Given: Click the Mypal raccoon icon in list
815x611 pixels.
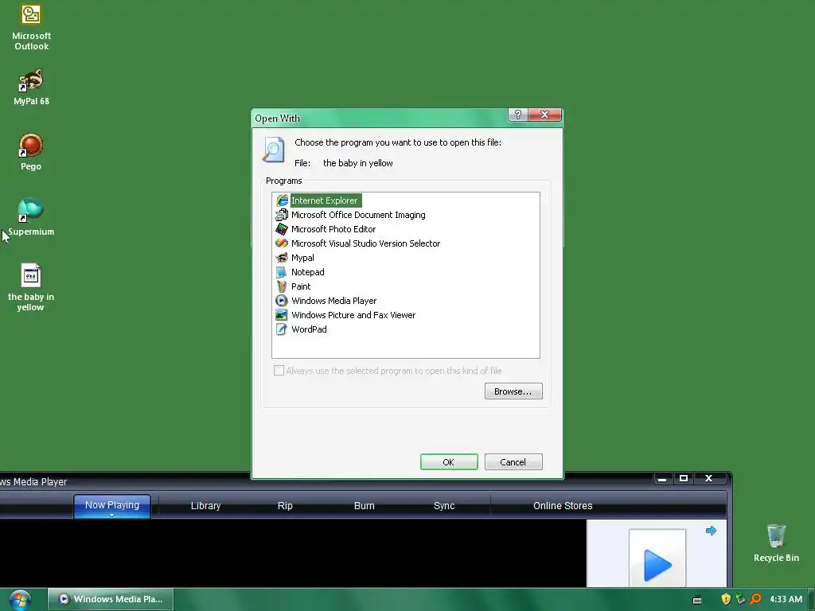Looking at the screenshot, I should click(282, 258).
